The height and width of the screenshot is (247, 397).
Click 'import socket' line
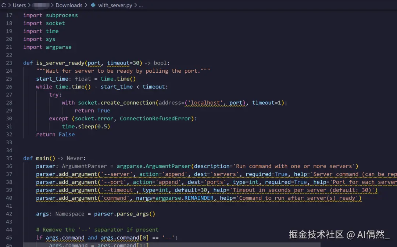click(44, 23)
